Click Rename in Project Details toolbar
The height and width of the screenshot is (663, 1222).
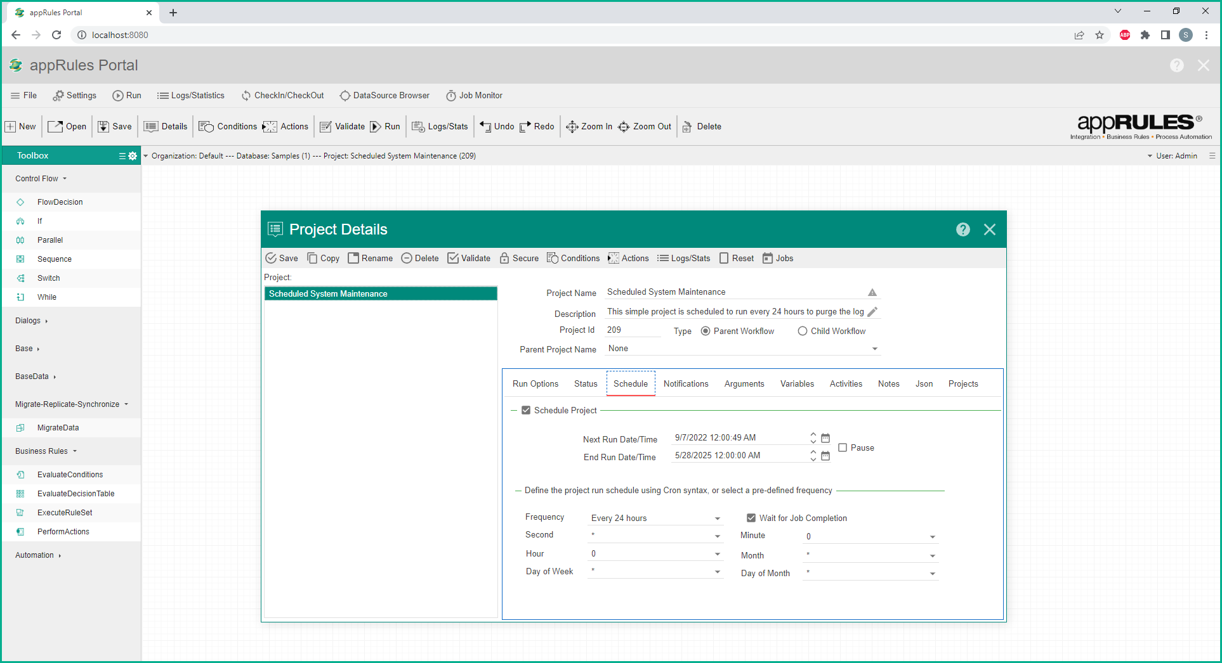[370, 258]
